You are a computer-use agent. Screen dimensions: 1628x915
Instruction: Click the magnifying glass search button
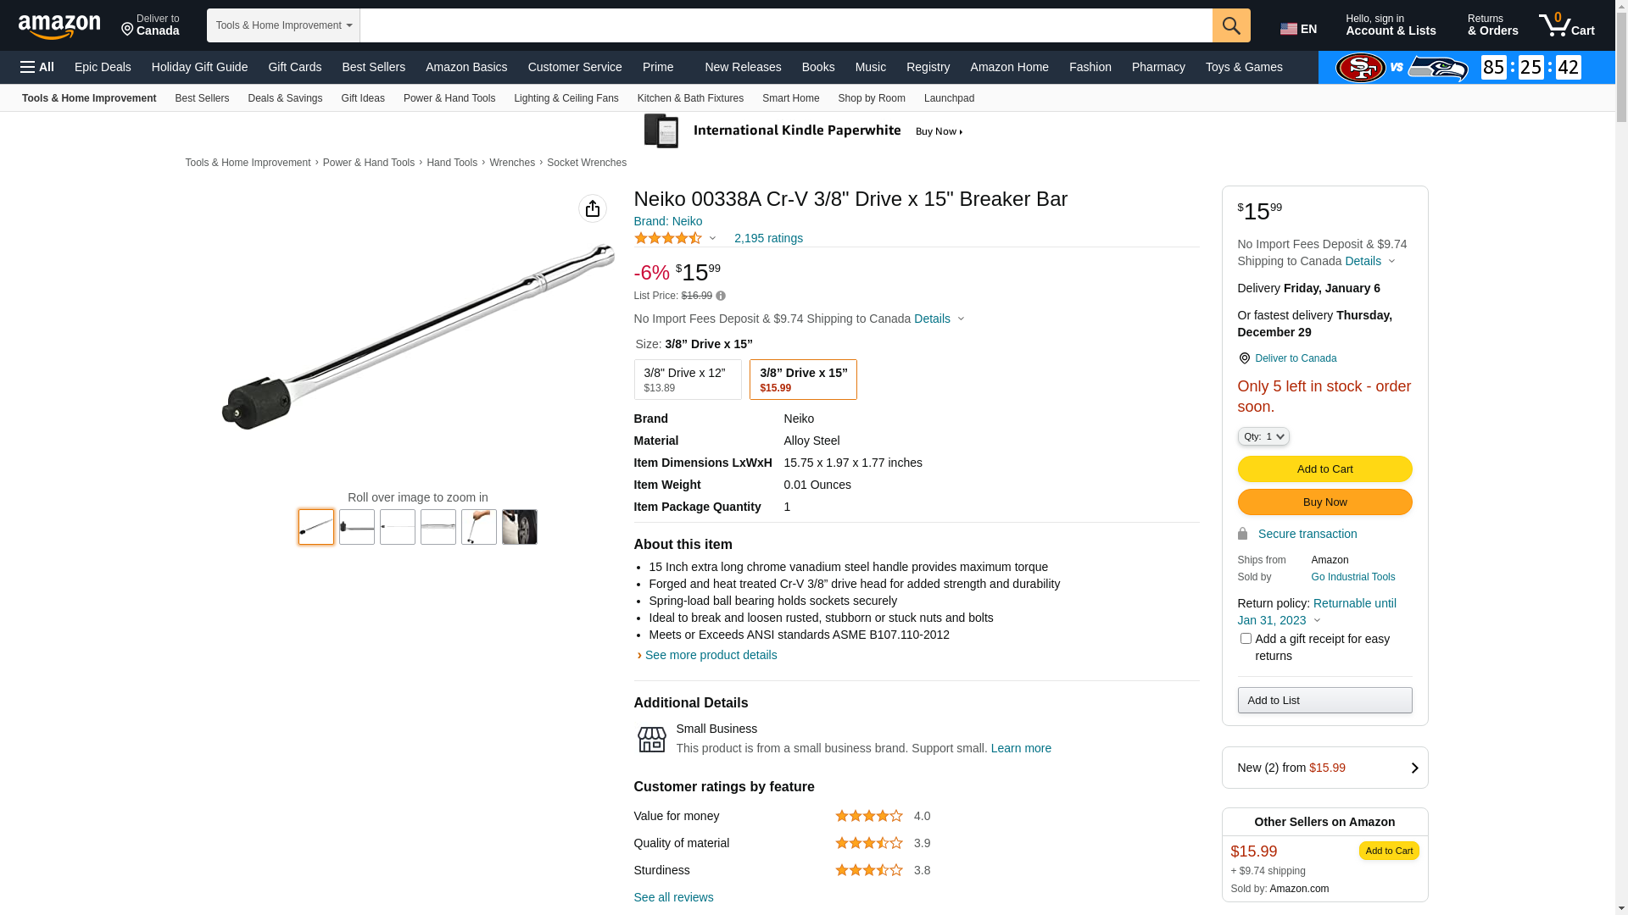(1231, 25)
